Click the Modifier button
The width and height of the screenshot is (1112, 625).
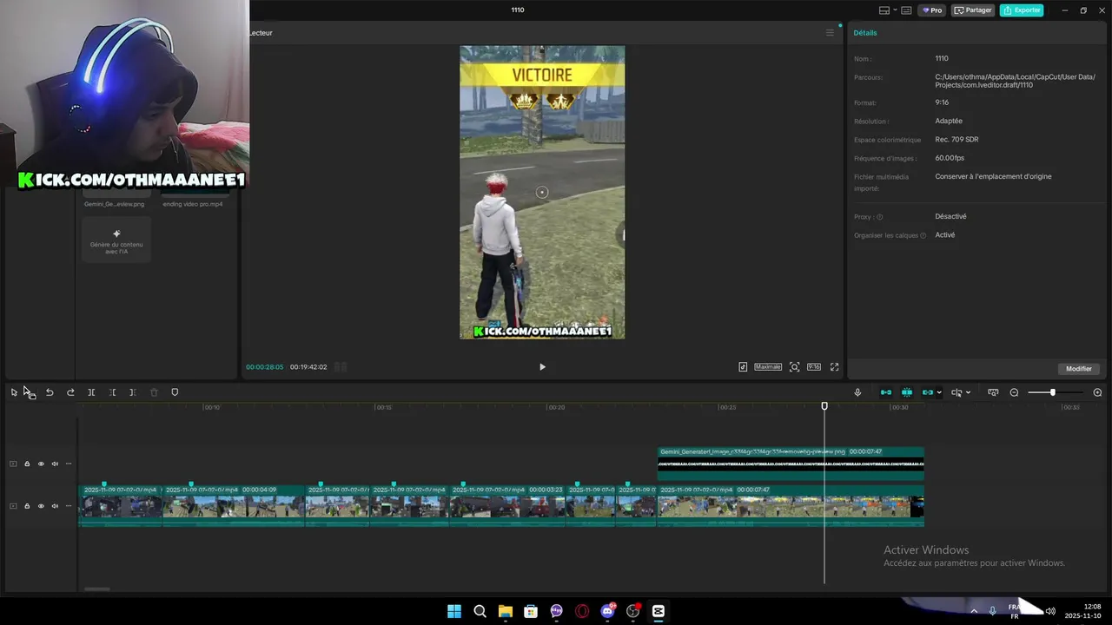tap(1079, 369)
